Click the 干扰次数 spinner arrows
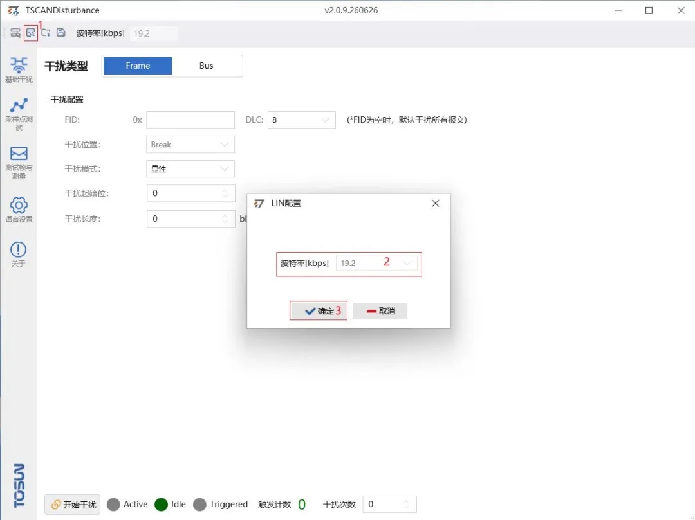This screenshot has width=695, height=520. point(406,504)
